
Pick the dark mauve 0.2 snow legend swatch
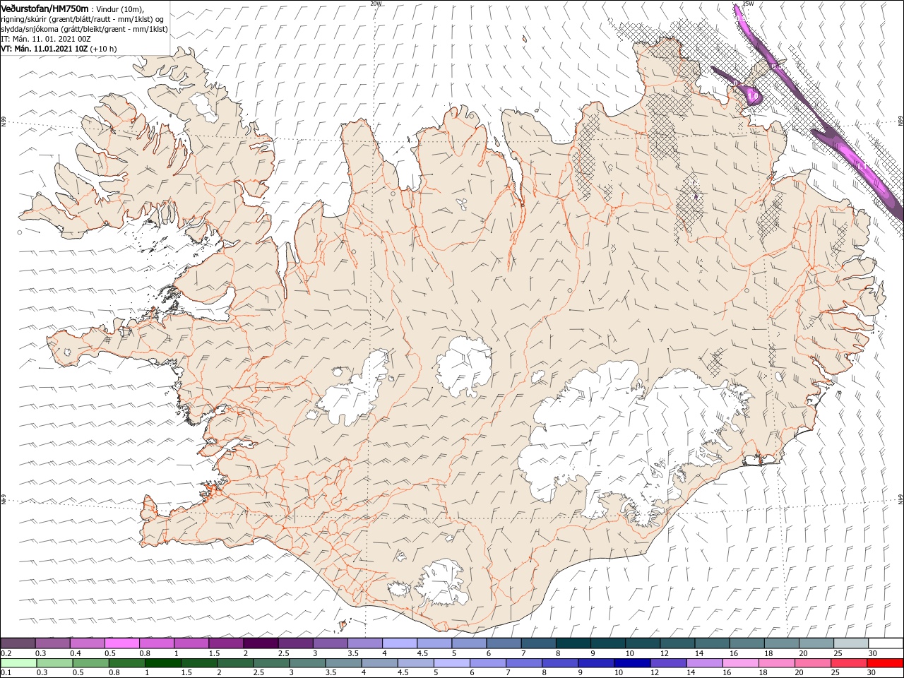pyautogui.click(x=19, y=643)
